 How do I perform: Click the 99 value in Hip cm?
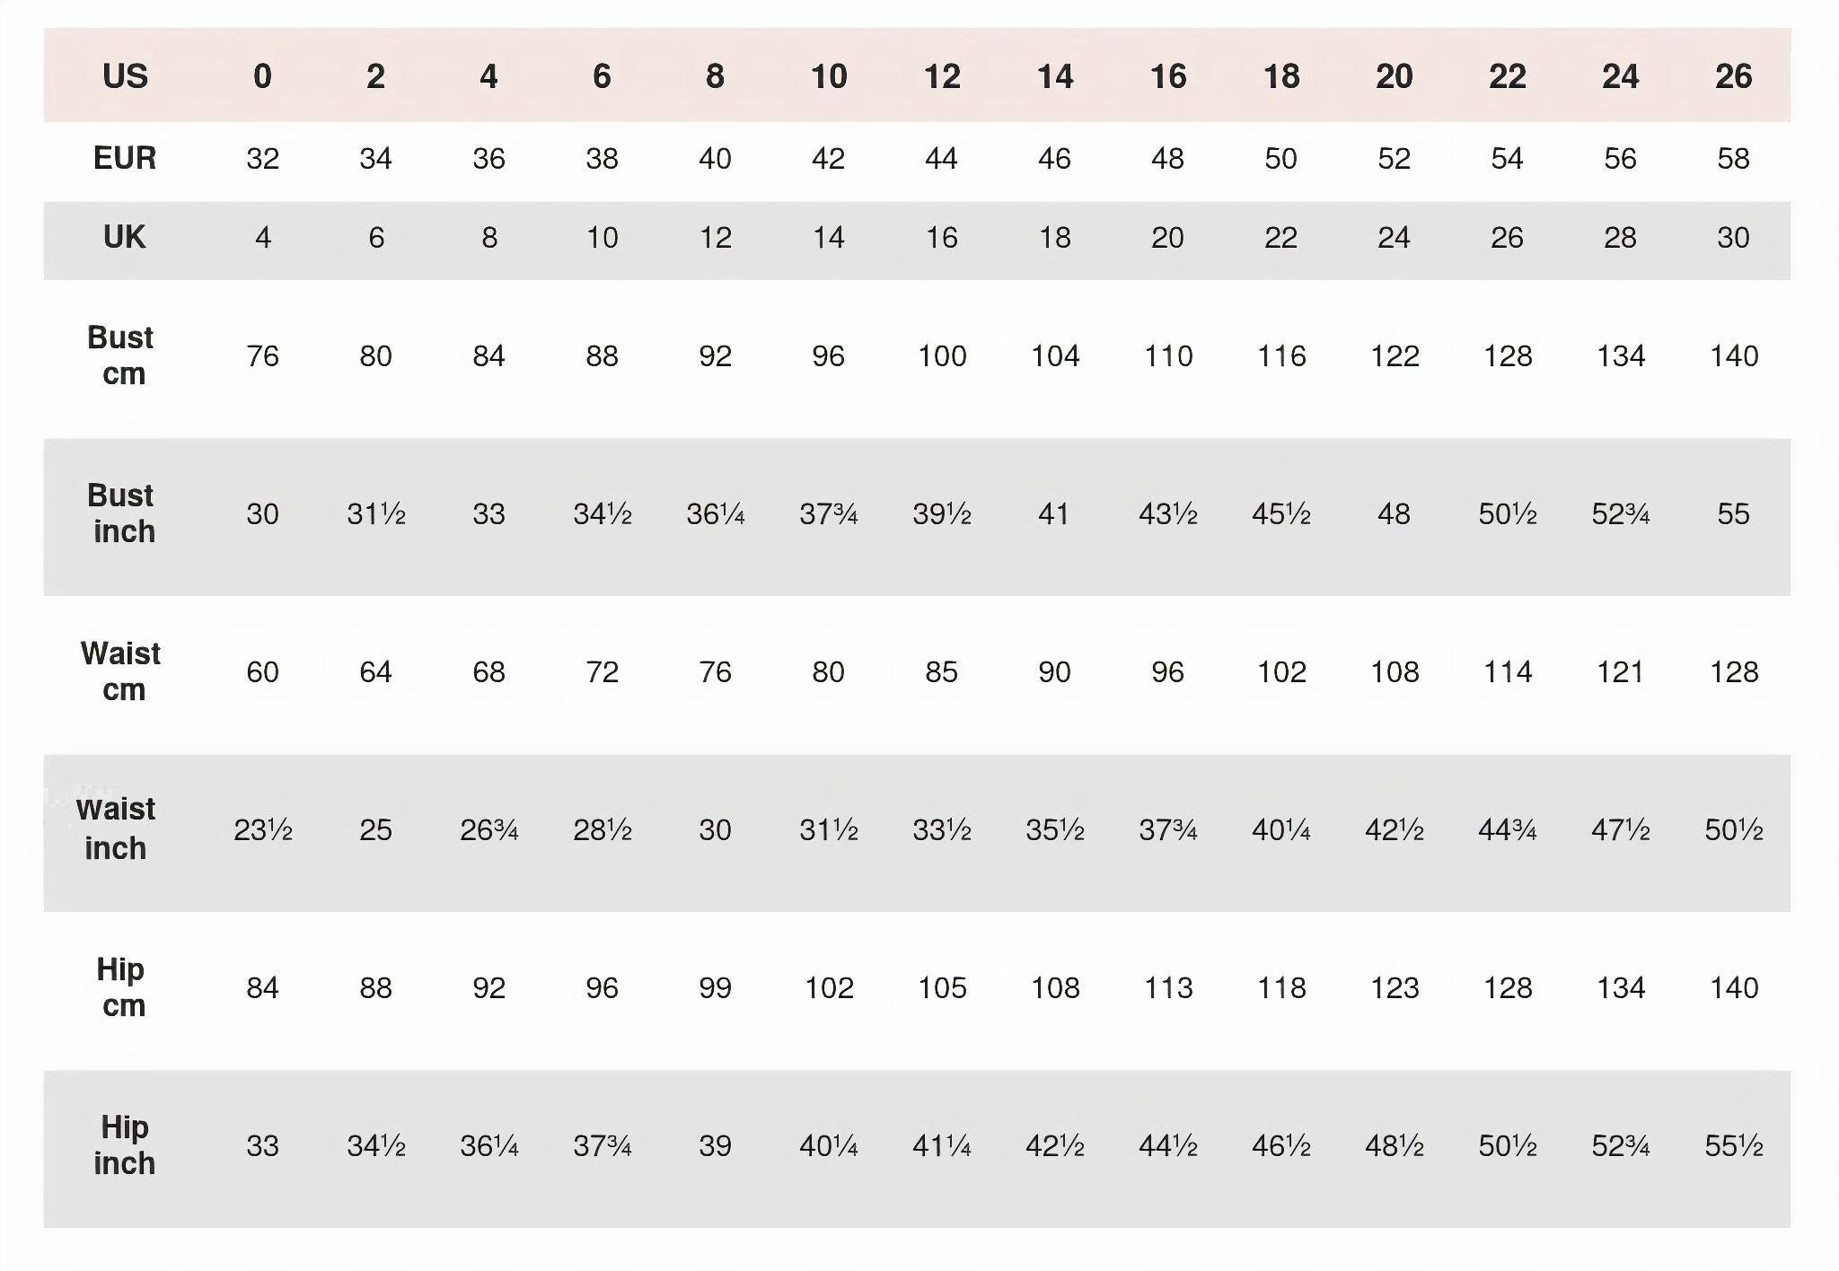point(715,988)
